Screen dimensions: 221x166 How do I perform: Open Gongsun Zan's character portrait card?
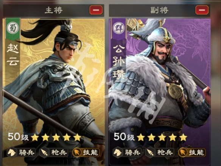point(160,92)
